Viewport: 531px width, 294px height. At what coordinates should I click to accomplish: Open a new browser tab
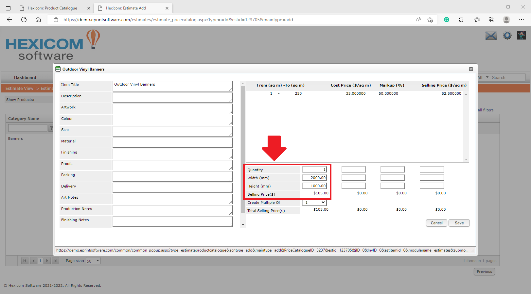point(178,8)
